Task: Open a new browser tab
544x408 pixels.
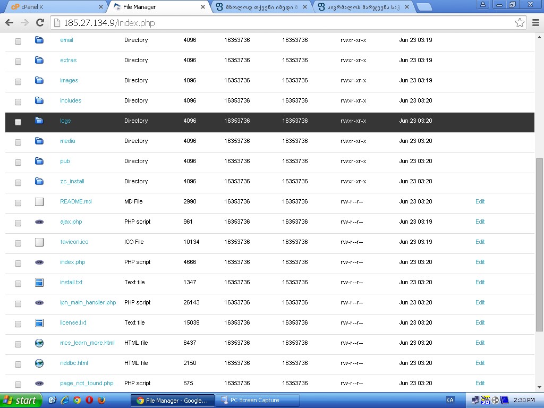Action: point(424,6)
